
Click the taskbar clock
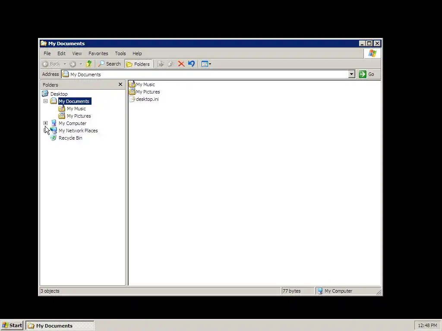[x=427, y=326]
